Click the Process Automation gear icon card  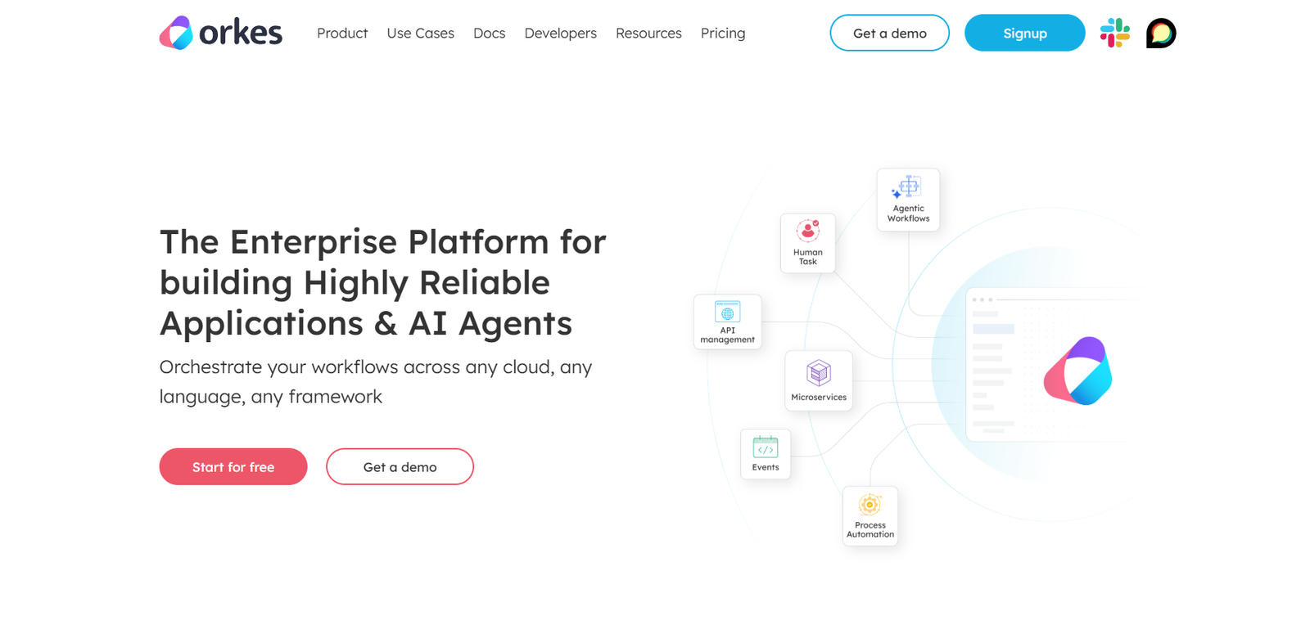(870, 515)
